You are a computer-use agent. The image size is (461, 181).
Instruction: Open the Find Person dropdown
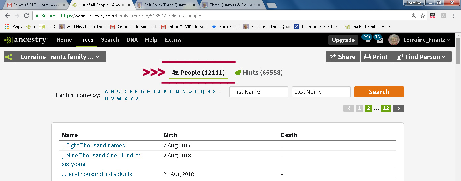(422, 57)
